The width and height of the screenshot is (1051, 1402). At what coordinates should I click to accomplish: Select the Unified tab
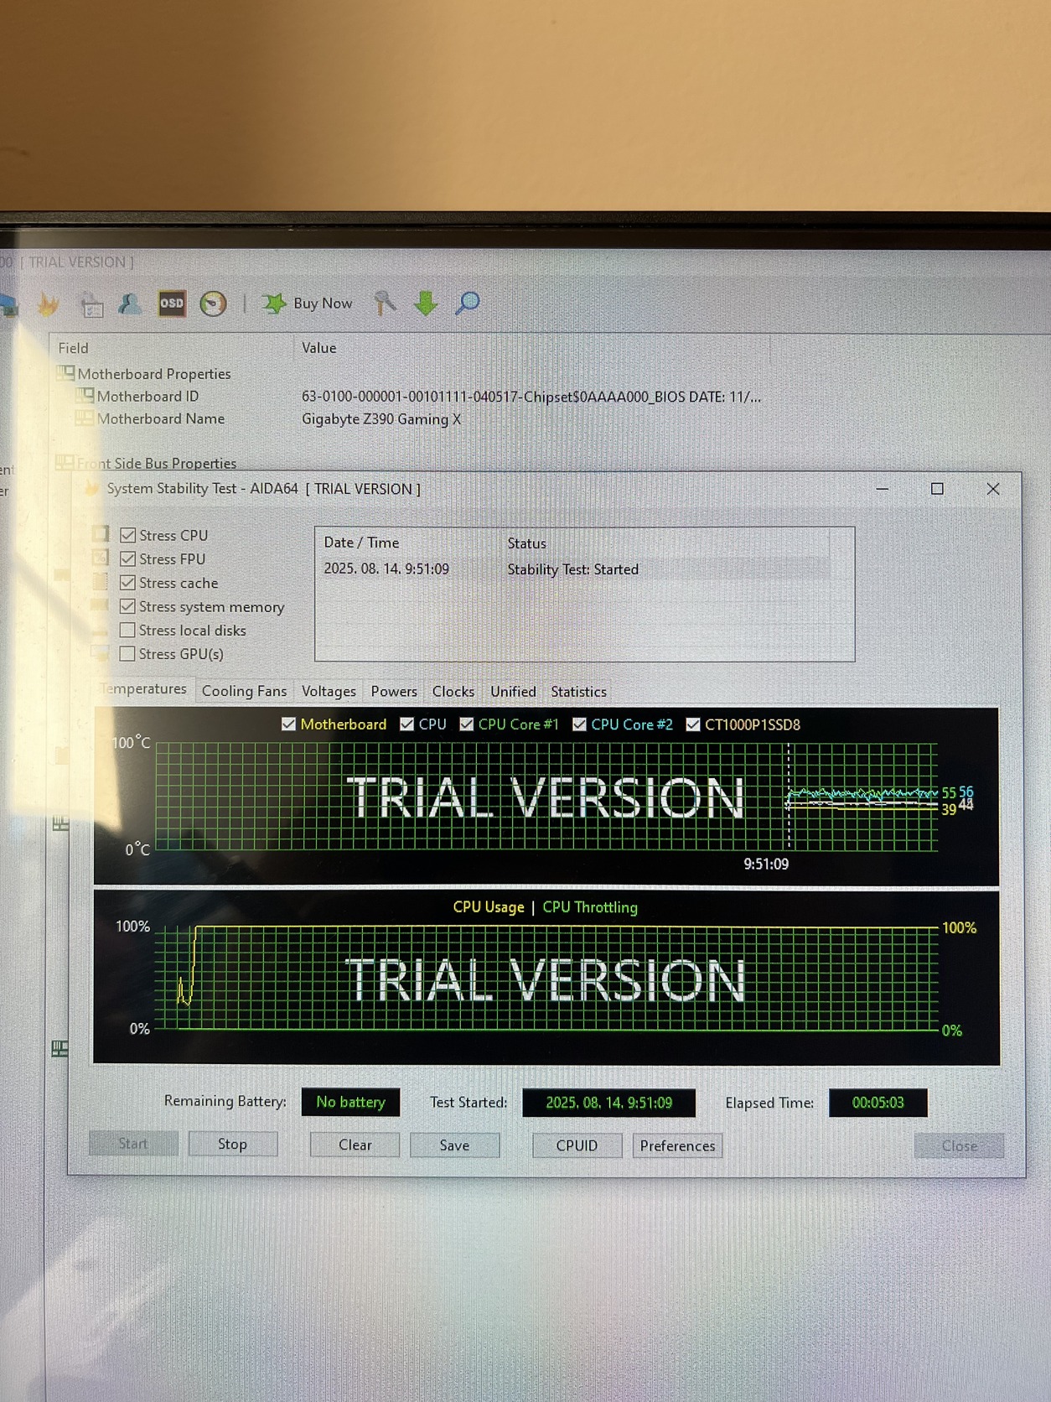click(x=513, y=691)
